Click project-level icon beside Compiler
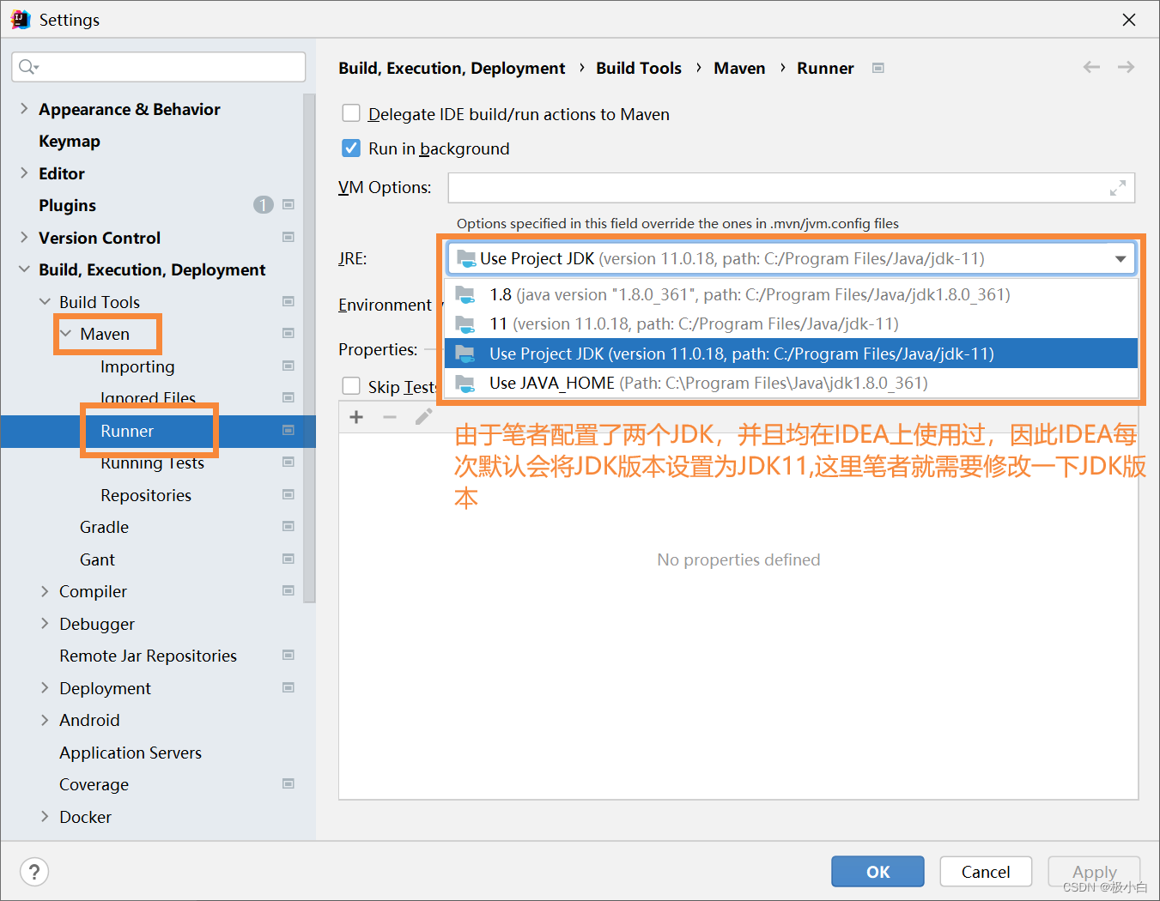 click(288, 591)
